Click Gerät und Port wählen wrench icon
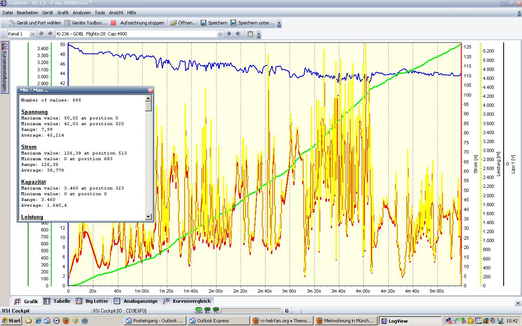Screen dimensions: 522x326 (12, 23)
